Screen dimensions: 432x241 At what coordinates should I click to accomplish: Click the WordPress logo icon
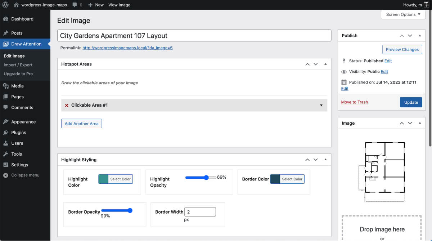[5, 5]
